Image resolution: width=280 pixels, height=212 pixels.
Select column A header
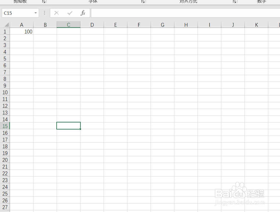point(22,25)
